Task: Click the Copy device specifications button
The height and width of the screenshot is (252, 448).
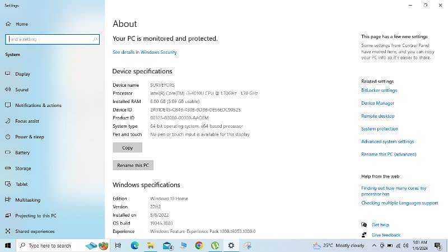Action: (127, 148)
